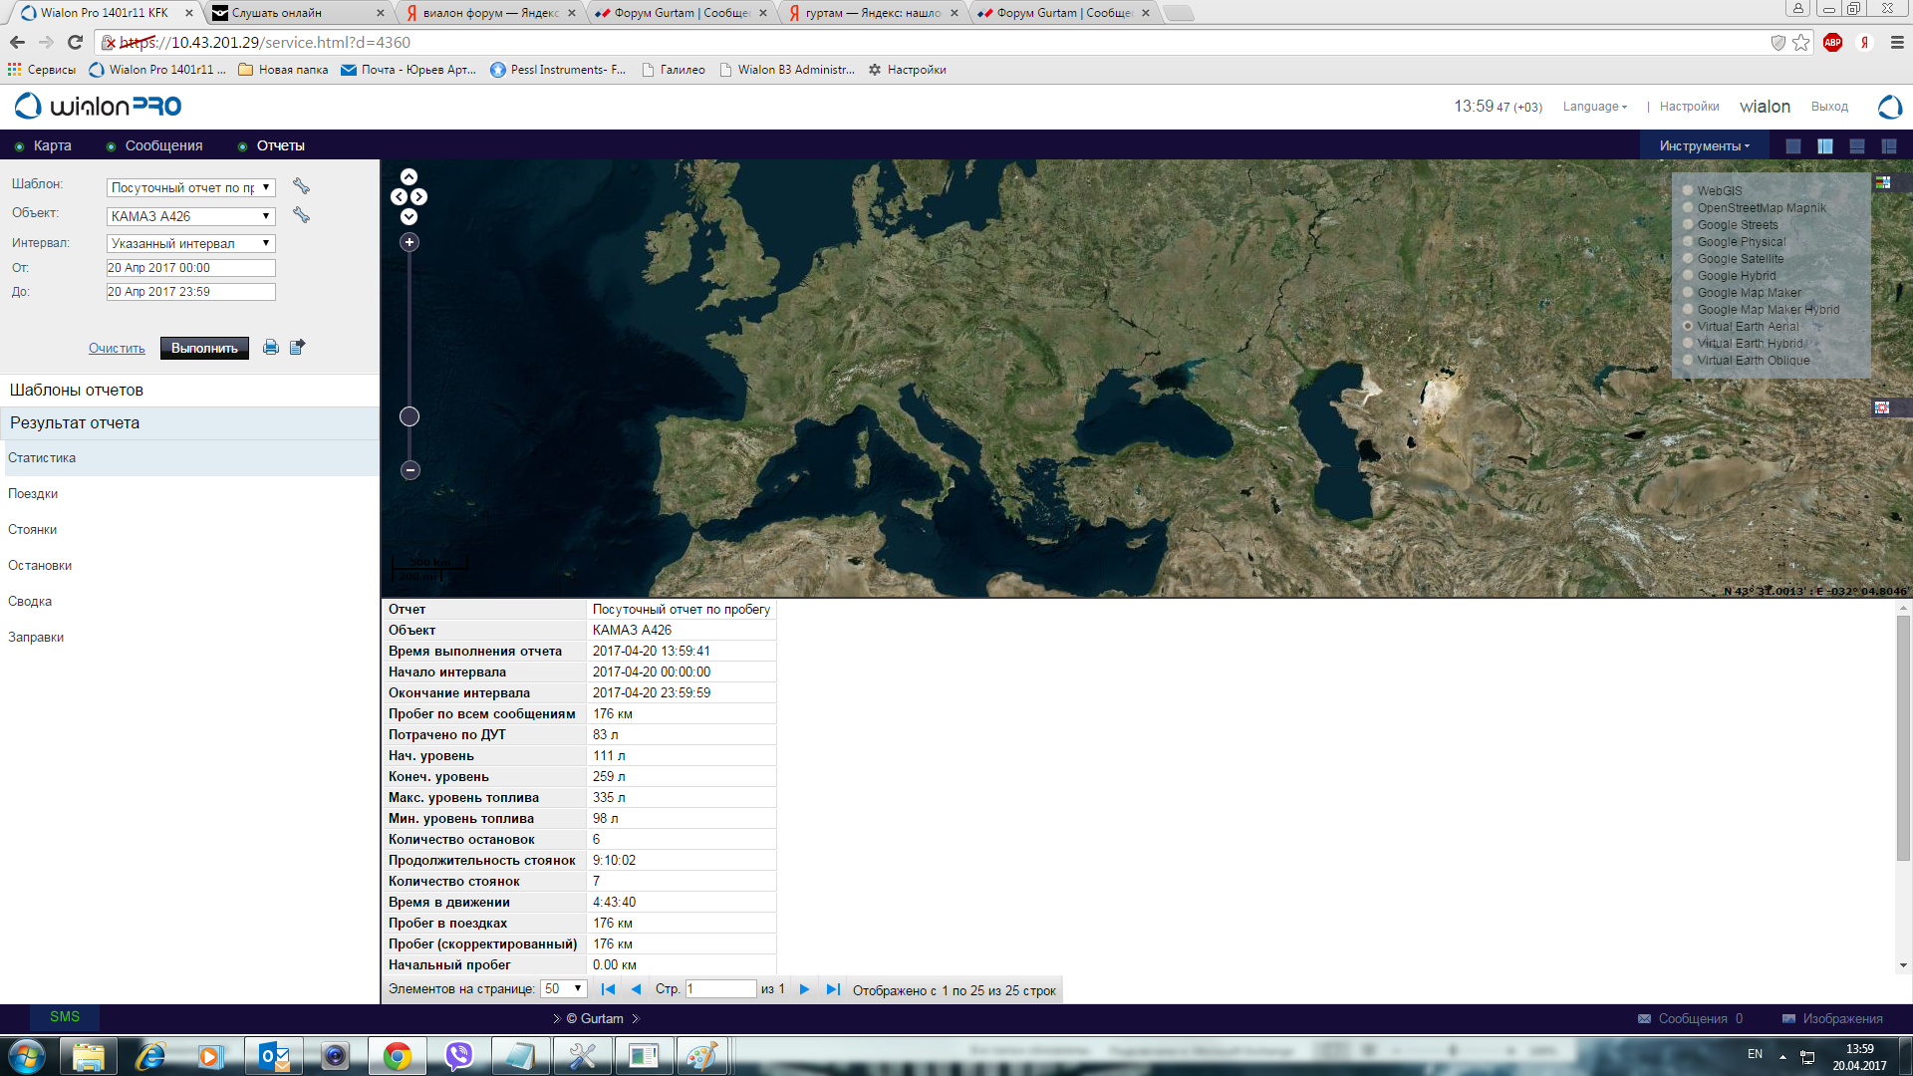Open the Инструменты tools menu

pyautogui.click(x=1704, y=146)
